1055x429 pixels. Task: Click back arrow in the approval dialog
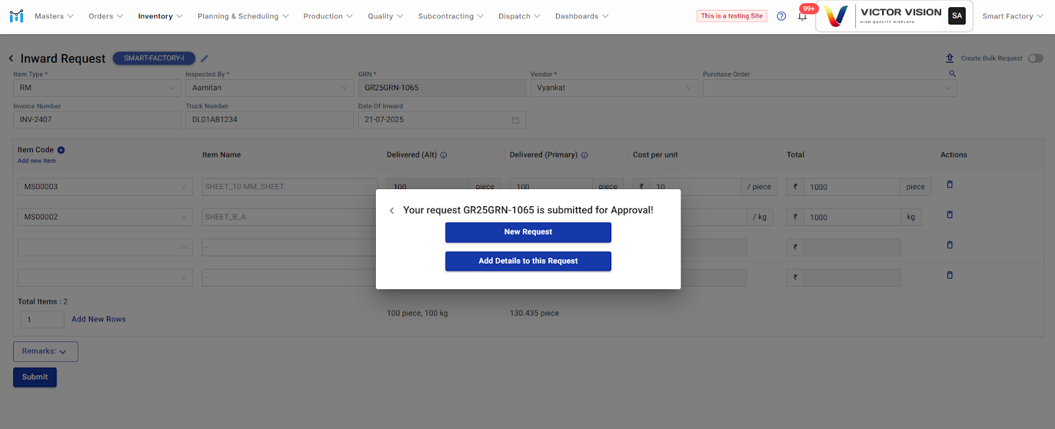(x=392, y=211)
